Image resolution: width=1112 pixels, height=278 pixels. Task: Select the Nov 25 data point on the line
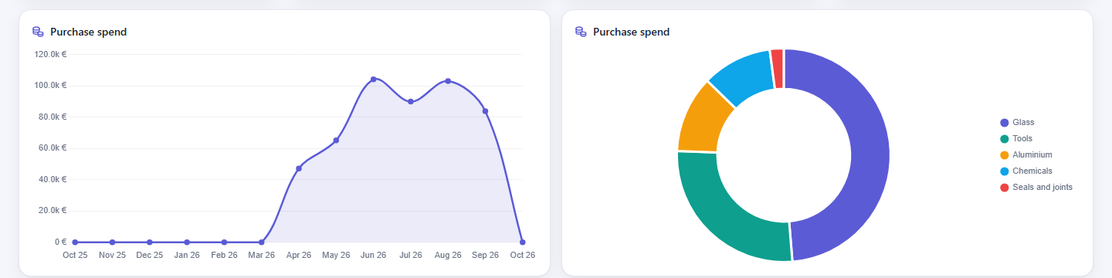(x=112, y=242)
